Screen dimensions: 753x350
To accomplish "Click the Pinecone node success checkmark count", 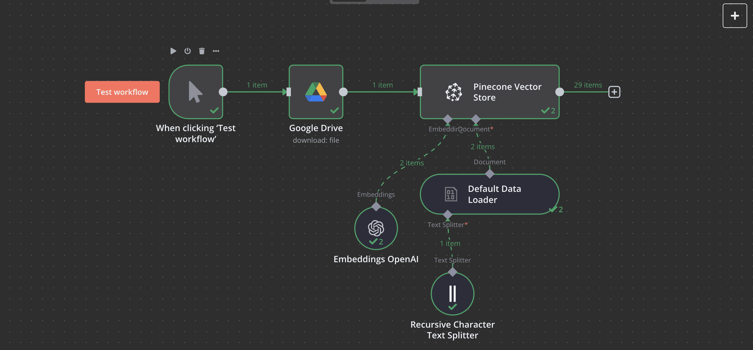I will [x=548, y=111].
